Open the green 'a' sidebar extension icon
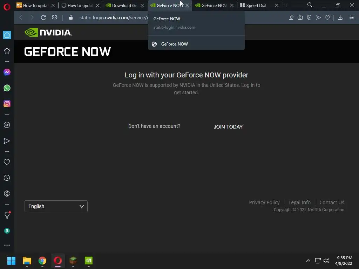359x269 pixels. [7, 231]
